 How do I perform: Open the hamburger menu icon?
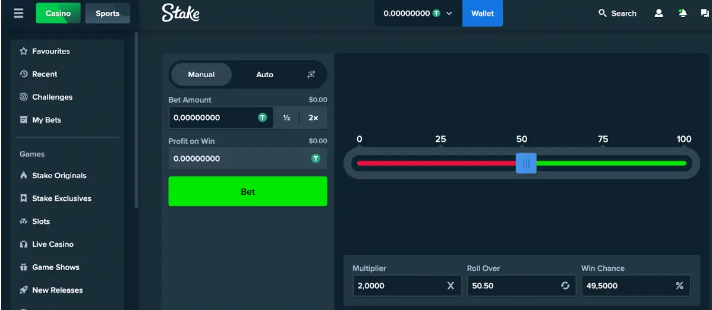(x=18, y=13)
